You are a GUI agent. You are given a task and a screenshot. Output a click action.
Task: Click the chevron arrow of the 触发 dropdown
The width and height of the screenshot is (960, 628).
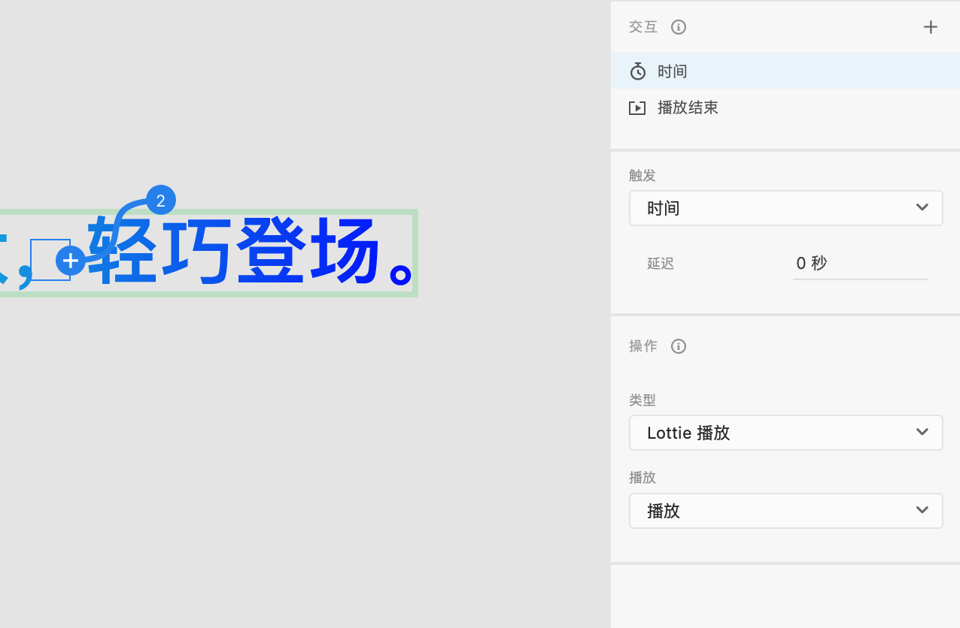pyautogui.click(x=922, y=208)
